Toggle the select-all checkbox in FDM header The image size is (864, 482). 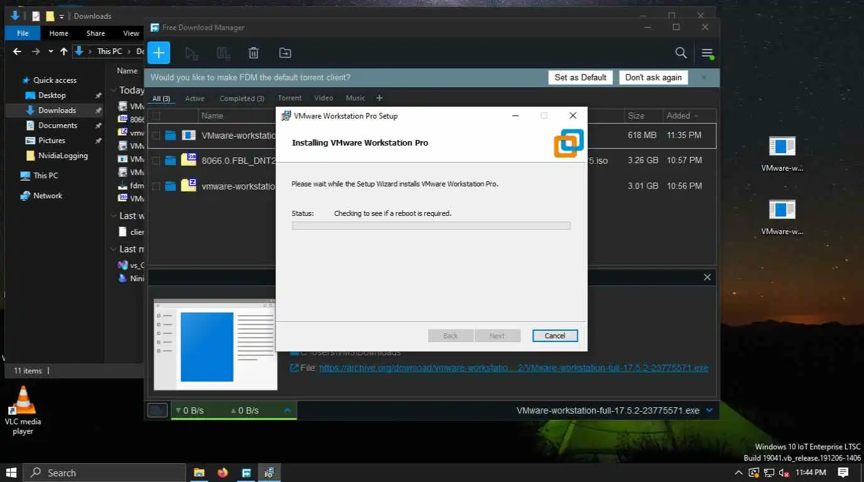pos(156,115)
